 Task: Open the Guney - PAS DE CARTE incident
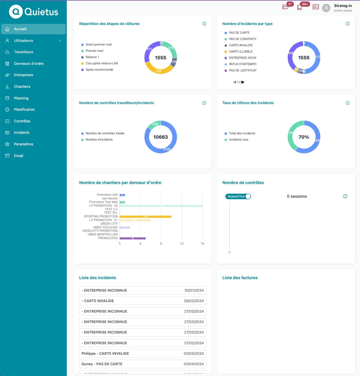coord(142,364)
